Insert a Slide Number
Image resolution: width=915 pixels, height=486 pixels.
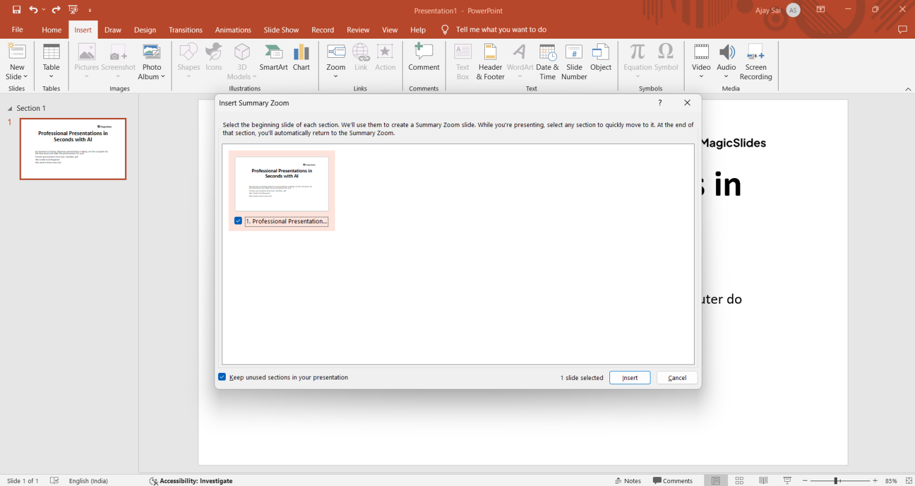tap(574, 61)
